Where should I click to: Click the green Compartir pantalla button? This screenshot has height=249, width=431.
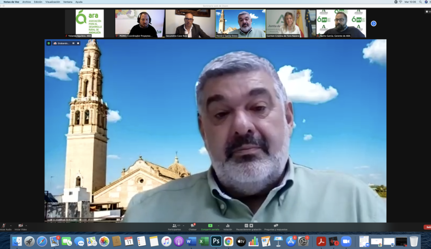coord(210,227)
